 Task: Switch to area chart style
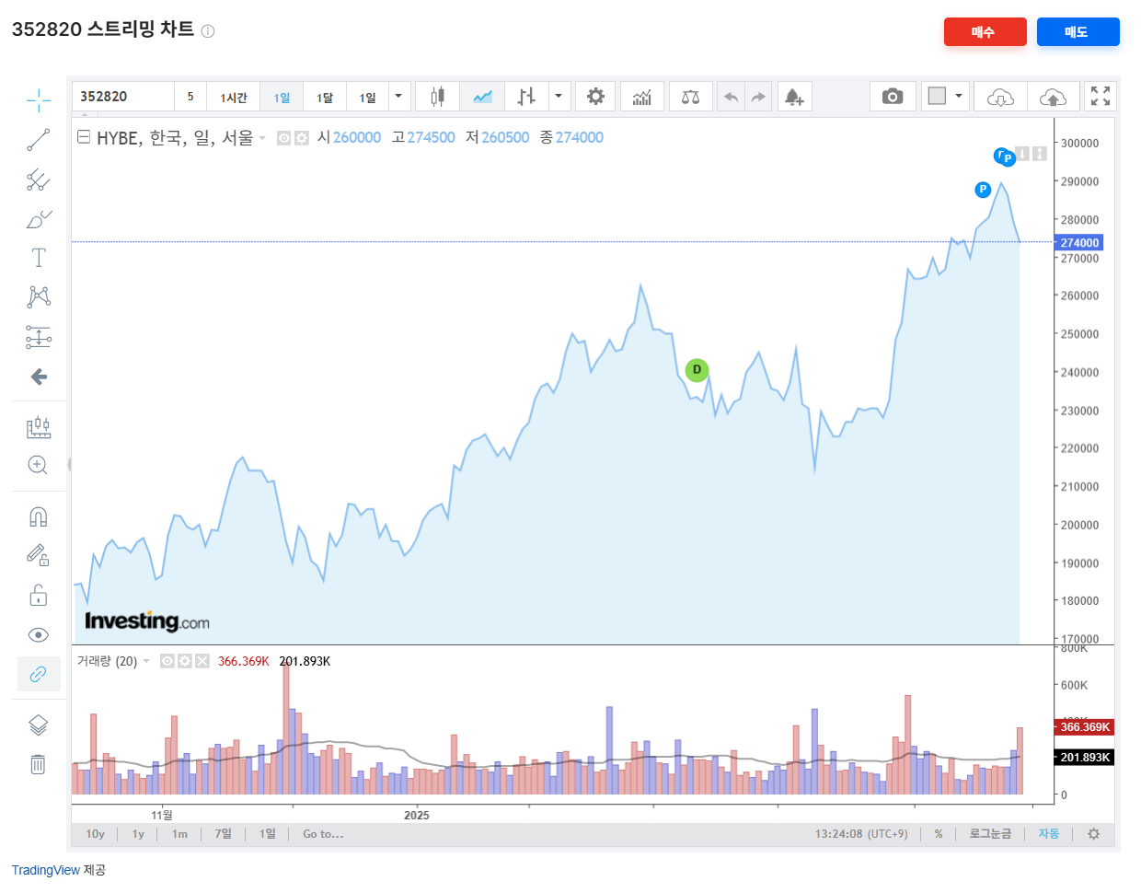(x=482, y=97)
